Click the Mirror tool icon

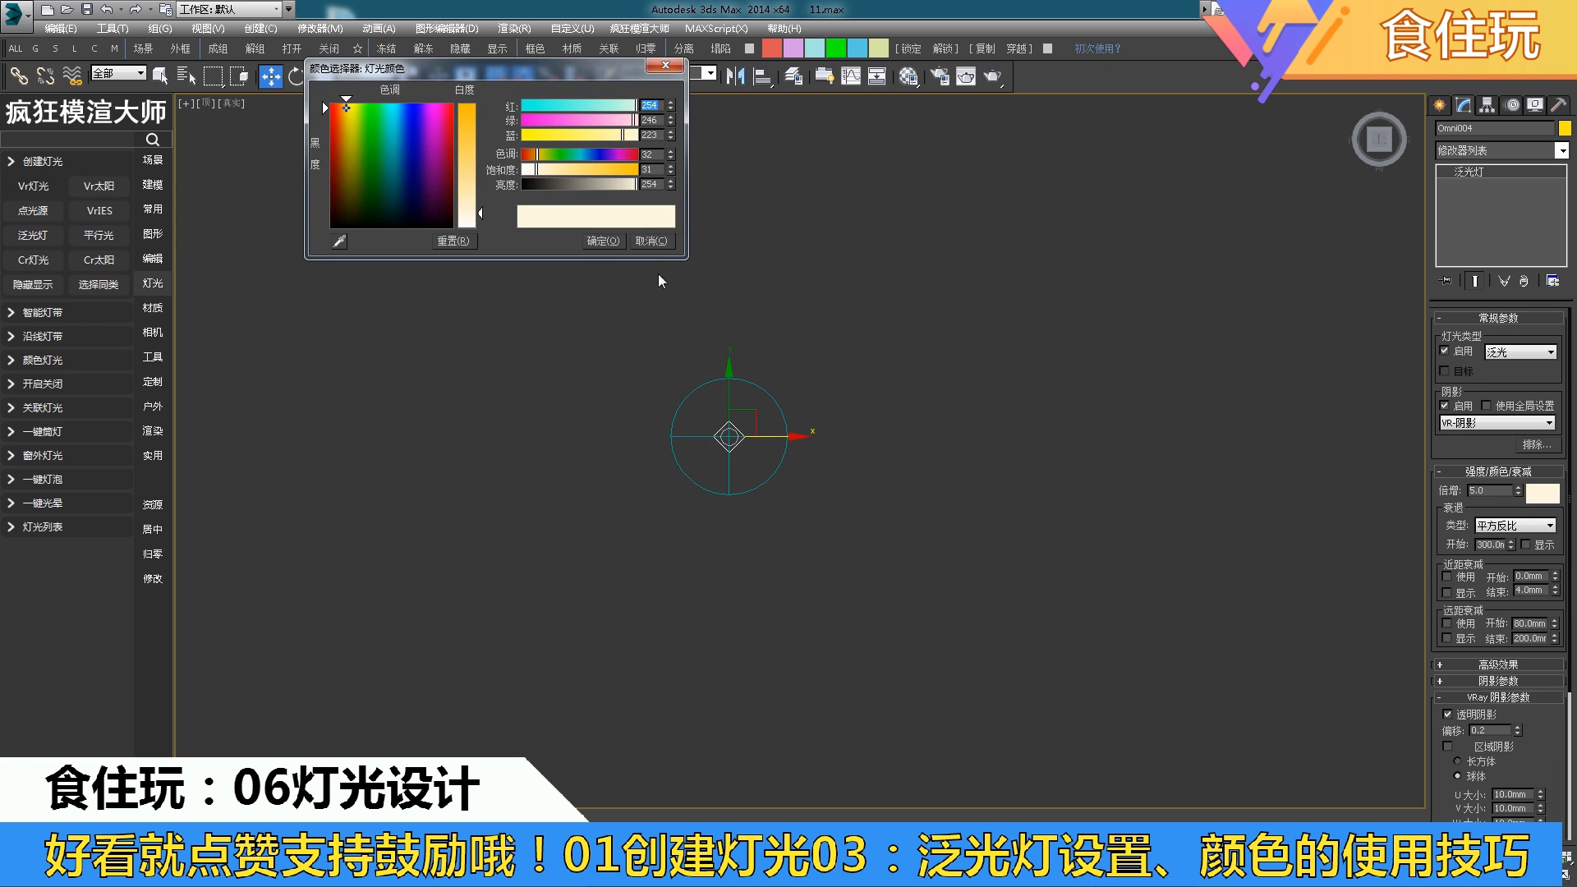coord(734,76)
